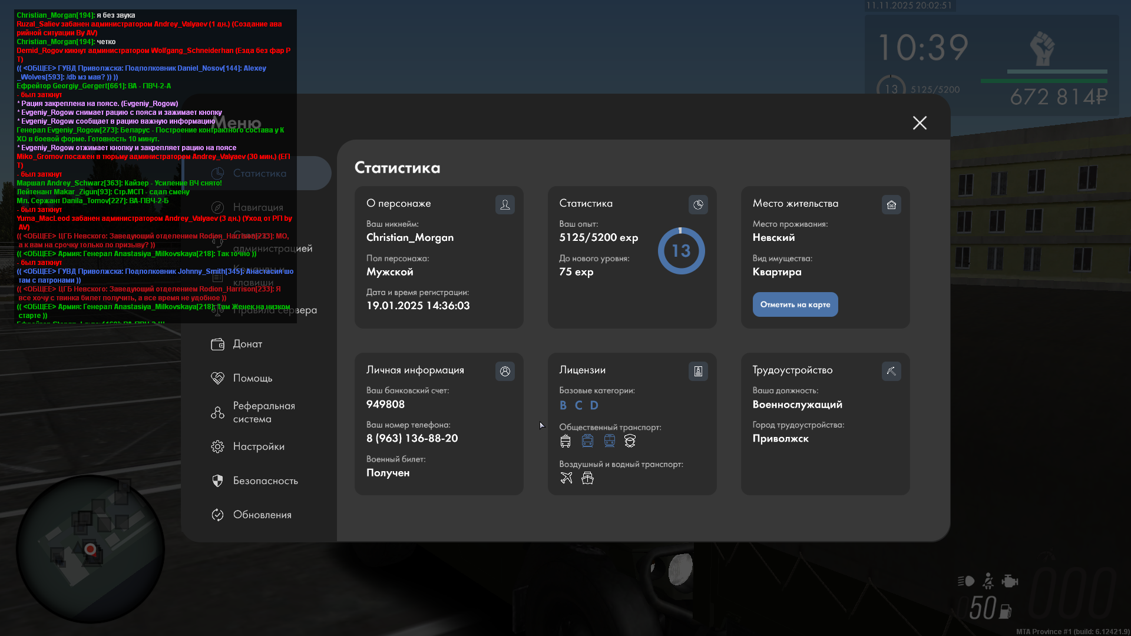Viewport: 1131px width, 636px height.
Task: Click the pie chart icon in Статистика card
Action: [x=698, y=204]
